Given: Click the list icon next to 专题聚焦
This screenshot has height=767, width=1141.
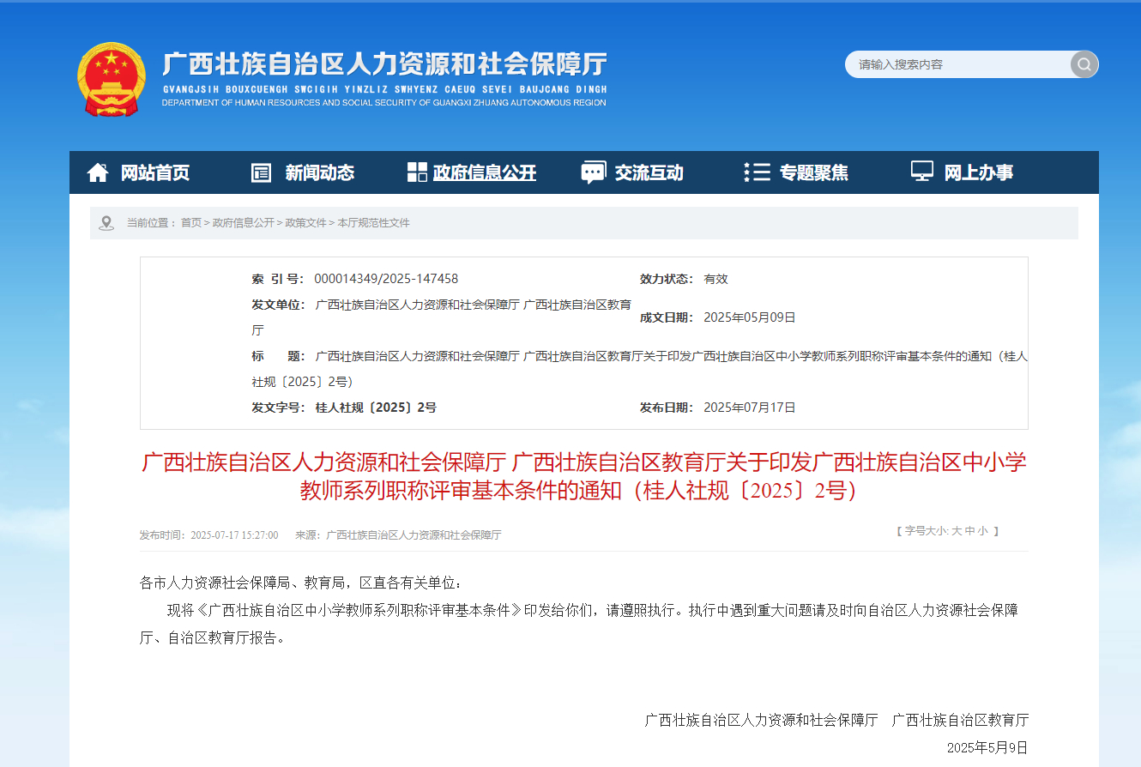Looking at the screenshot, I should 757,172.
